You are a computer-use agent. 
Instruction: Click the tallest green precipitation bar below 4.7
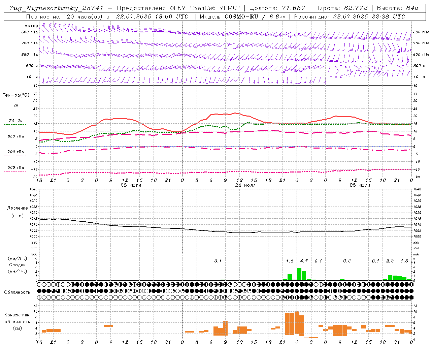coord(299,274)
